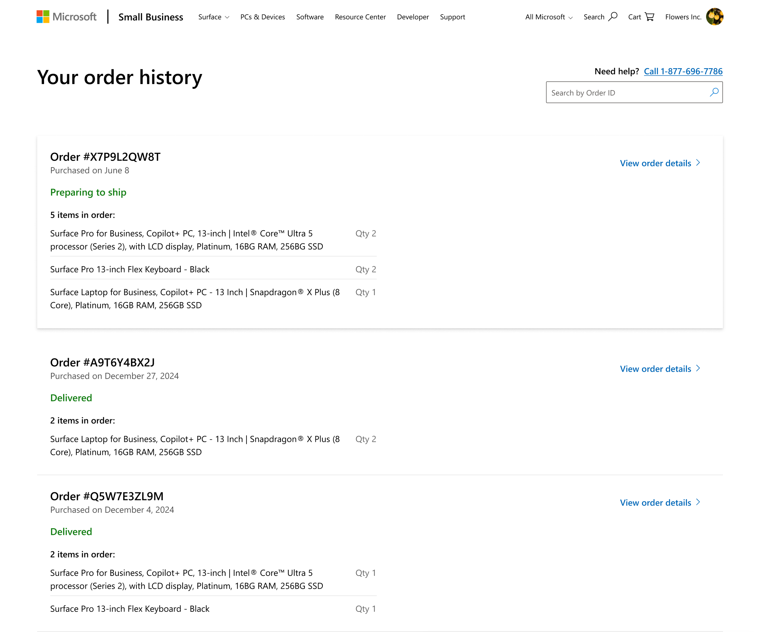This screenshot has width=760, height=632.
Task: Select the Developer nav item
Action: tap(413, 17)
